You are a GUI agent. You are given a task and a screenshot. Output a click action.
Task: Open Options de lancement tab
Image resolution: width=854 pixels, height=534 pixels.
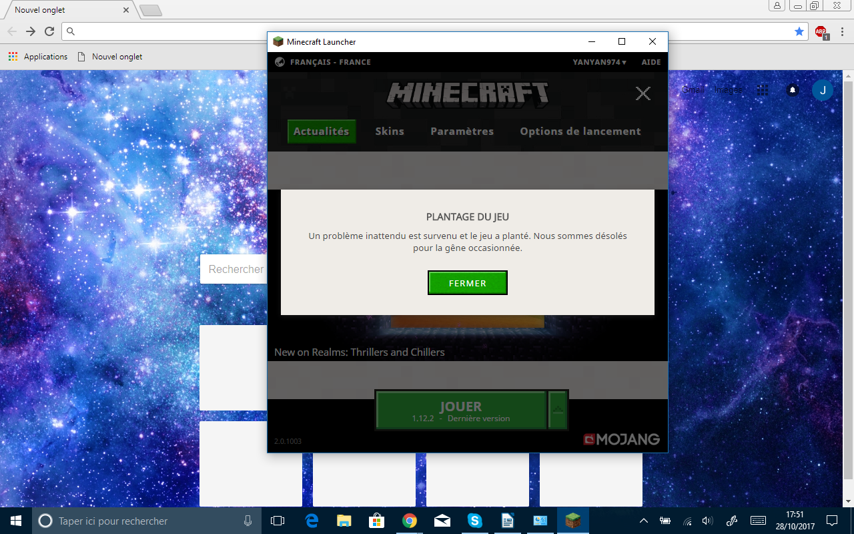[x=580, y=131]
